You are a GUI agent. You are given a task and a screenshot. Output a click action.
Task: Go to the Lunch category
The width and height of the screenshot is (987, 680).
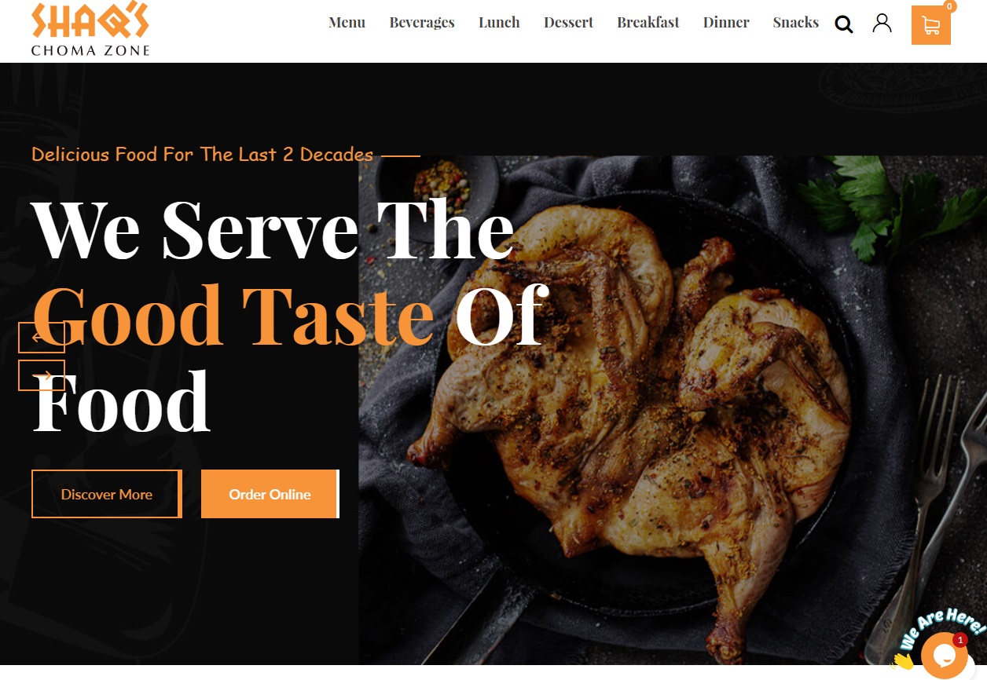(x=499, y=23)
